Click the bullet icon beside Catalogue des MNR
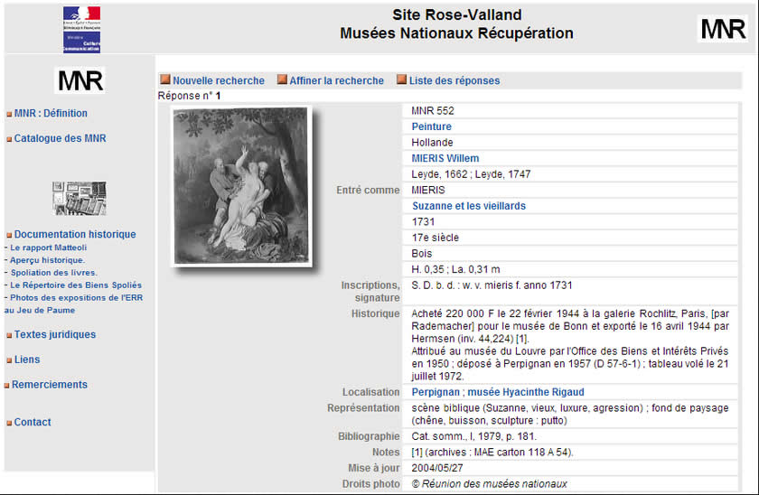Screen dimensions: 759x495 coord(9,139)
